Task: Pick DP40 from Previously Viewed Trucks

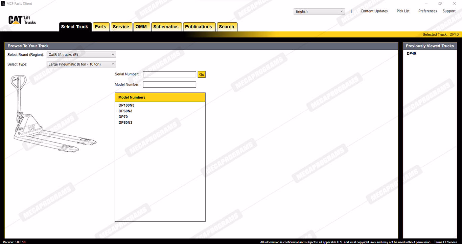Action: 411,53
